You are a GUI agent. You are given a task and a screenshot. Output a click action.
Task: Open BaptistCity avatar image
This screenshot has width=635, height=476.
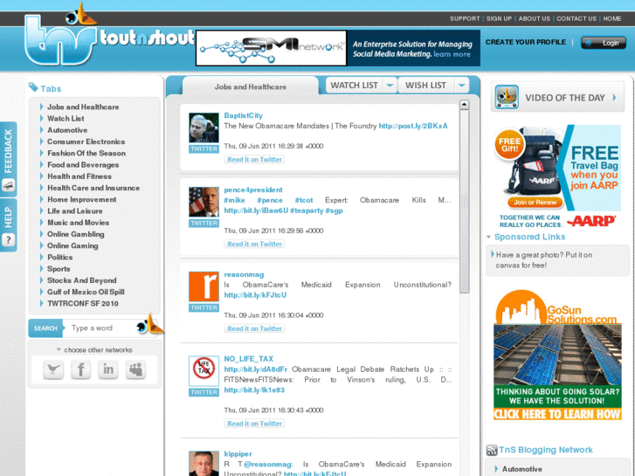(x=204, y=128)
